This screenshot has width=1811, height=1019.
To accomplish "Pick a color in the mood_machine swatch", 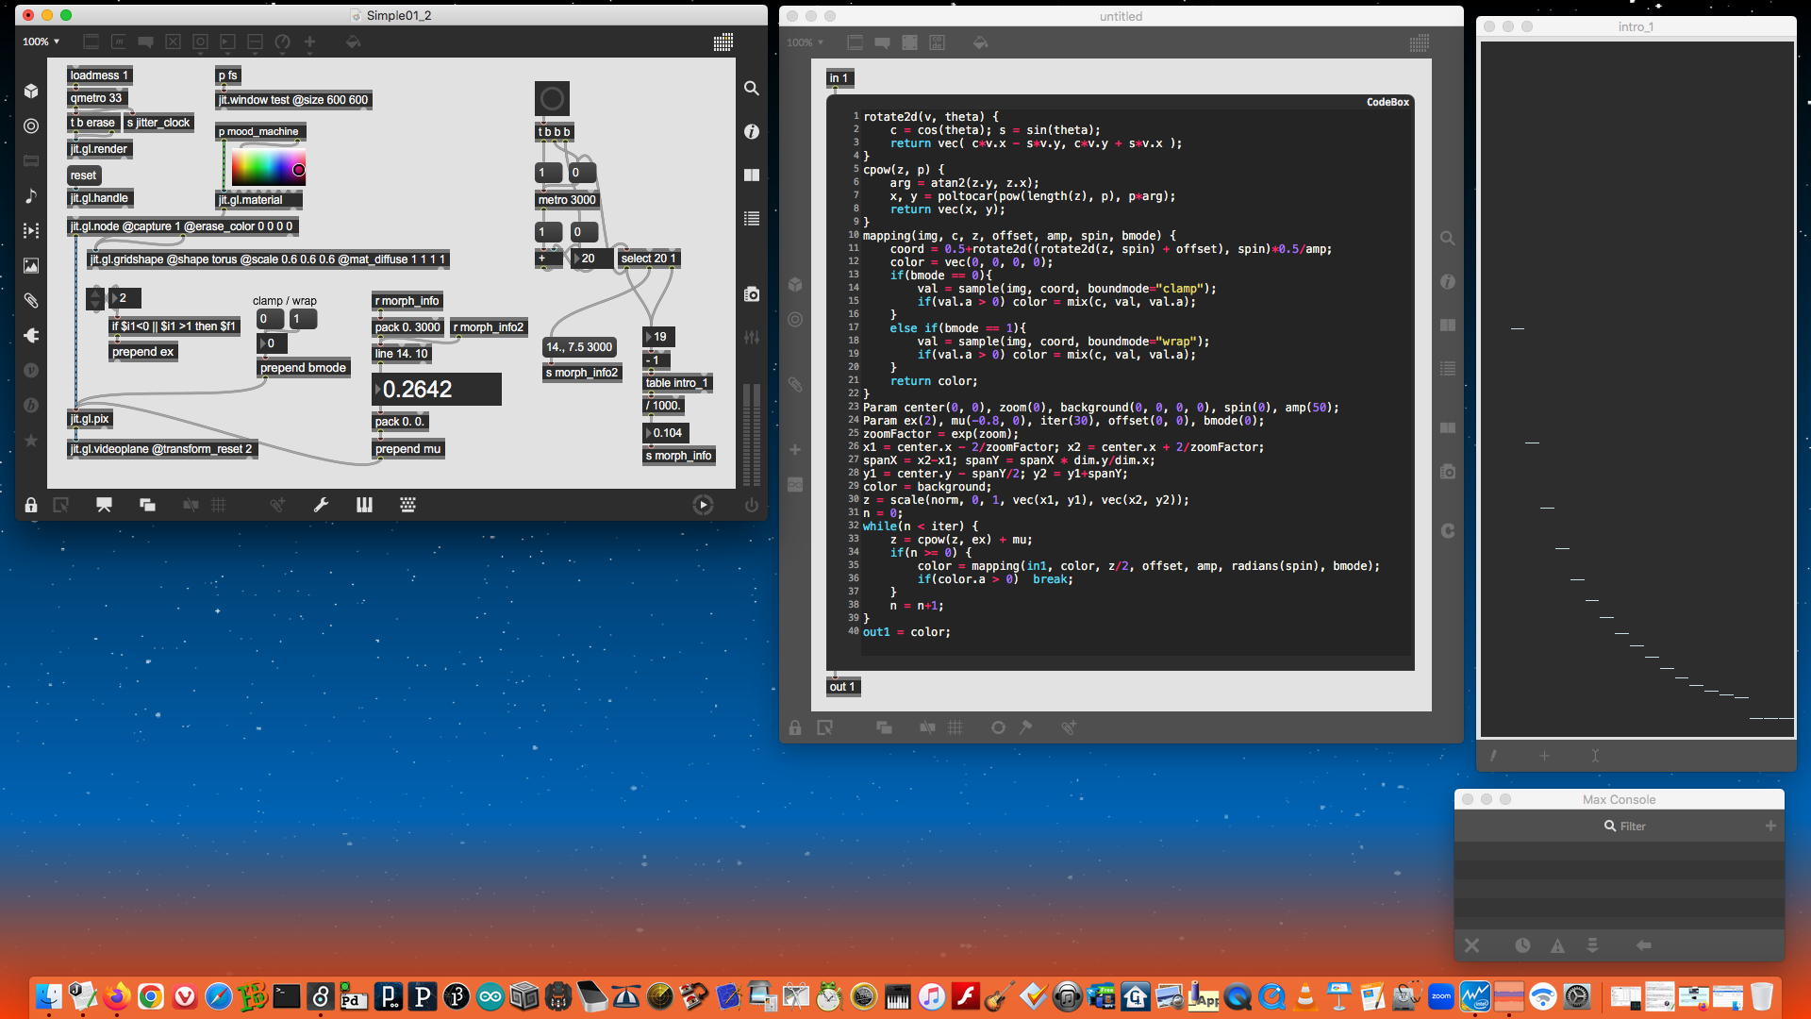I will 268,168.
